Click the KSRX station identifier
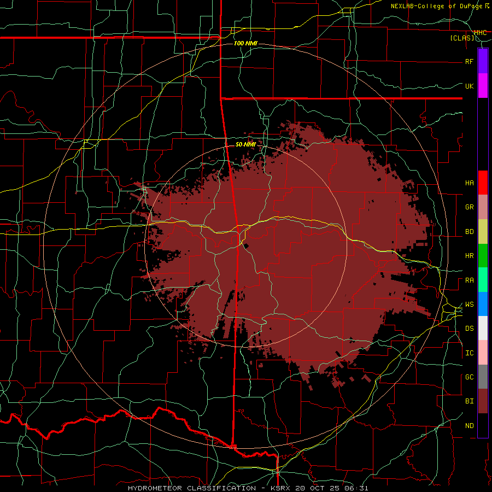Screen dimensions: 492x492 [x=280, y=488]
